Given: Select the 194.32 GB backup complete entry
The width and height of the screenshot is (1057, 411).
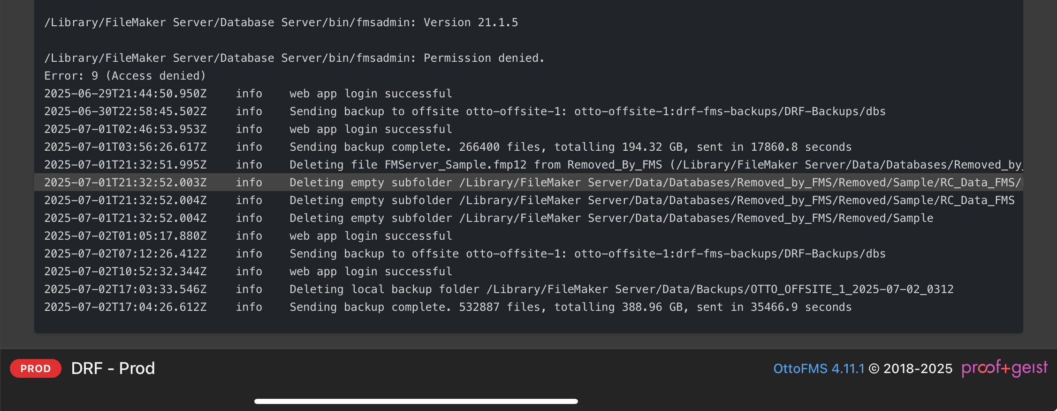Looking at the screenshot, I should click(448, 147).
